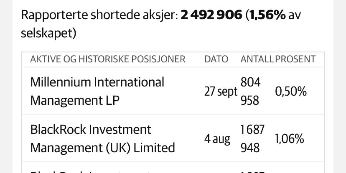
Task: Click the 1,06% percent value
Action: [290, 139]
